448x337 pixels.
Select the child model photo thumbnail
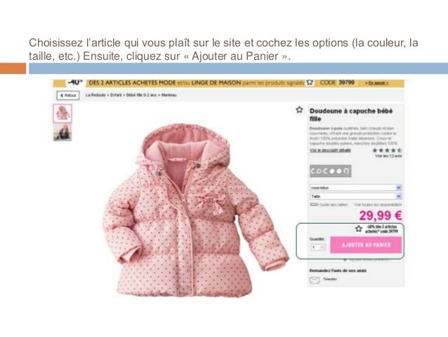(x=62, y=132)
